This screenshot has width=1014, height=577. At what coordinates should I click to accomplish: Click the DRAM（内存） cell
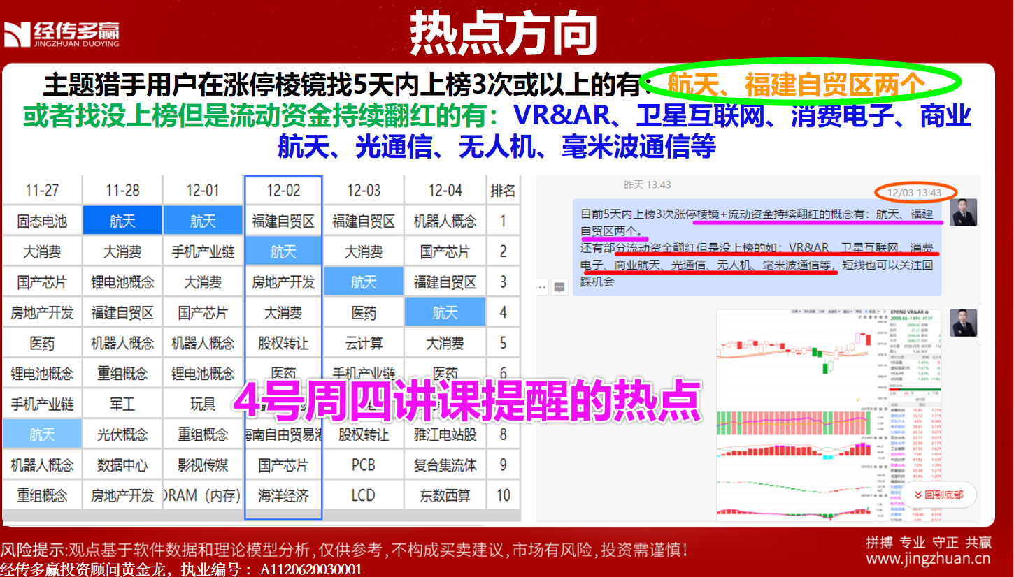[x=203, y=495]
